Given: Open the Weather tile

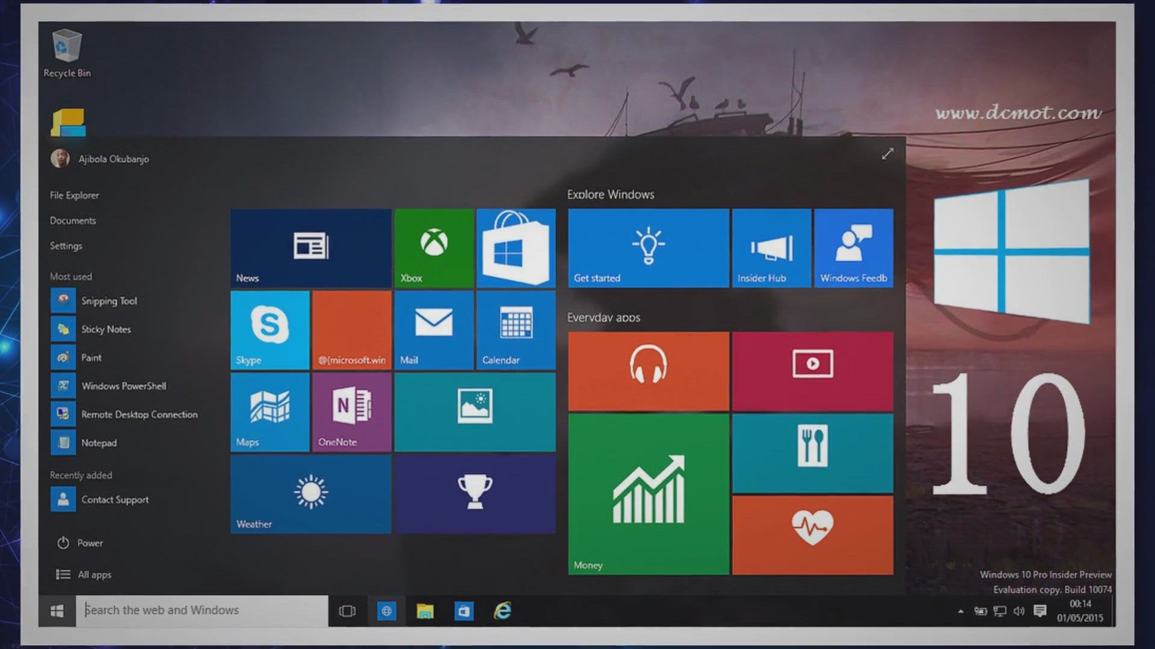Looking at the screenshot, I should coord(311,494).
